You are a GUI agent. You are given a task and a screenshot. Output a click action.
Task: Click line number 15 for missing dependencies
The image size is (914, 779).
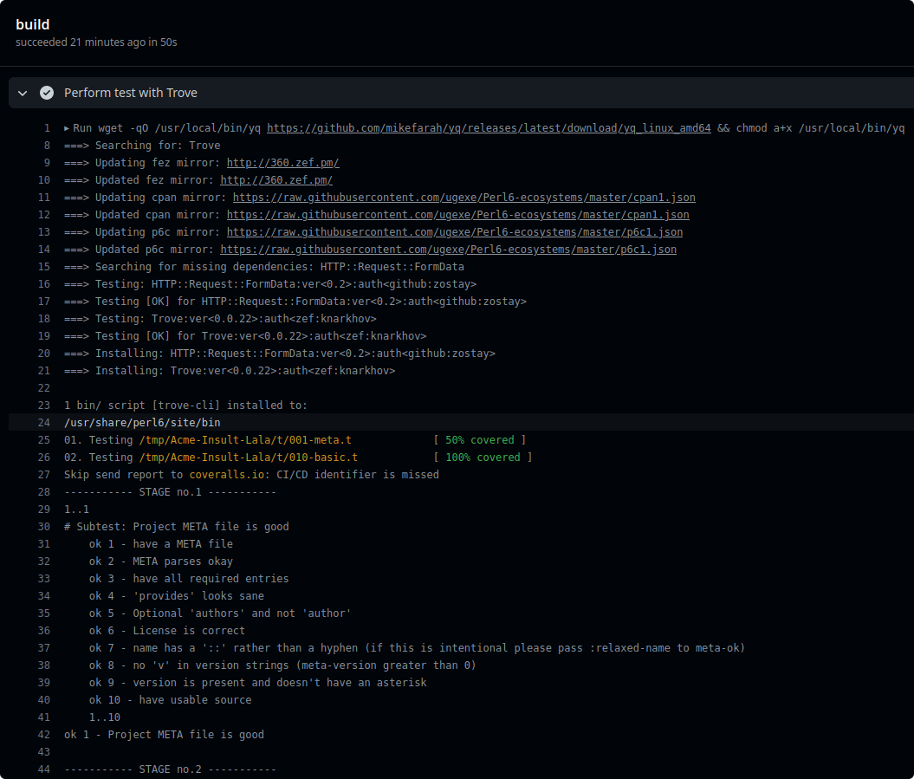(x=44, y=267)
